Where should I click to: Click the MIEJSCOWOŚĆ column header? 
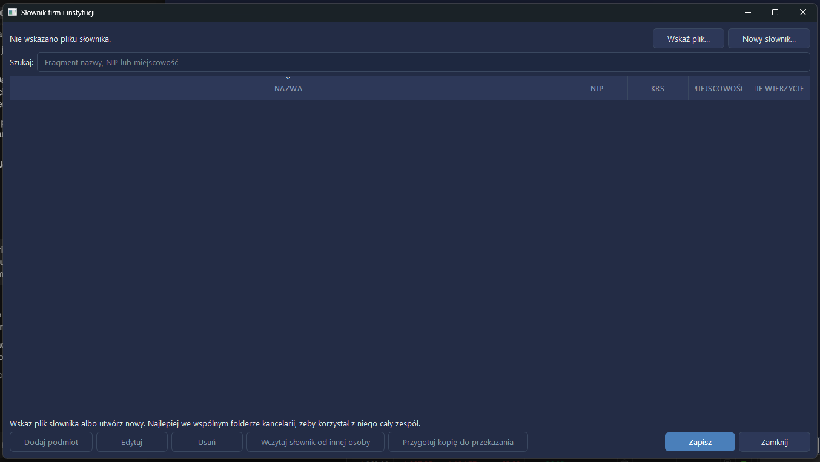click(718, 88)
